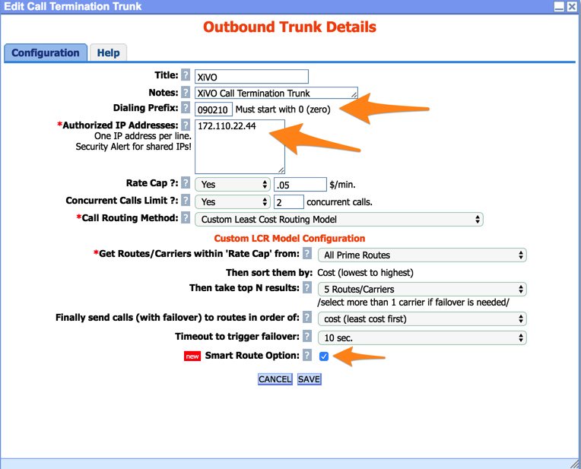Open help icon beside Concurrent Calls Limit

pyautogui.click(x=186, y=200)
